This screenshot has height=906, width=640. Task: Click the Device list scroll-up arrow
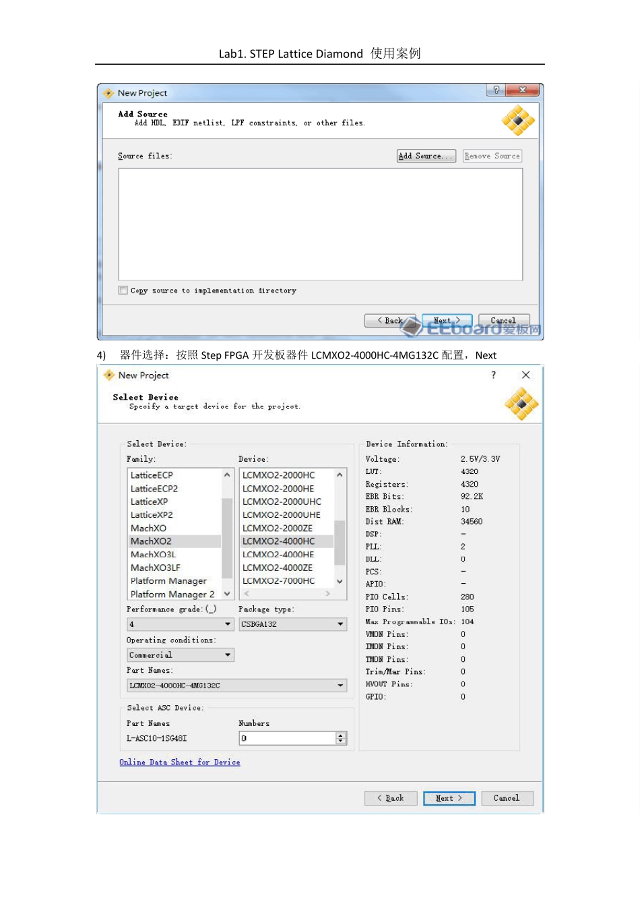point(340,475)
